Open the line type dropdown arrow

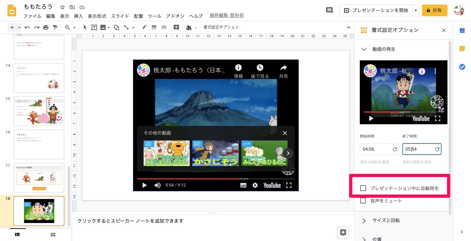(133, 28)
